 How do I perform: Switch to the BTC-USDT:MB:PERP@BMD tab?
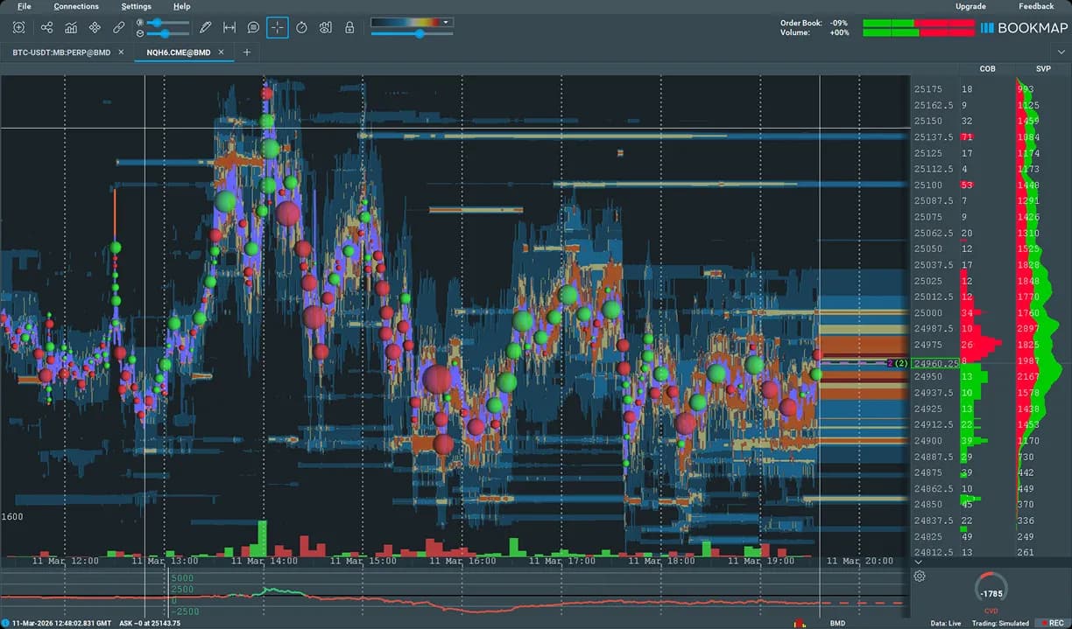coord(61,52)
